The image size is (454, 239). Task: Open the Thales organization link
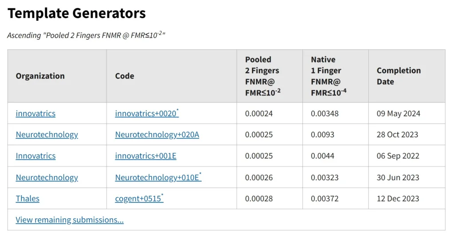point(27,199)
